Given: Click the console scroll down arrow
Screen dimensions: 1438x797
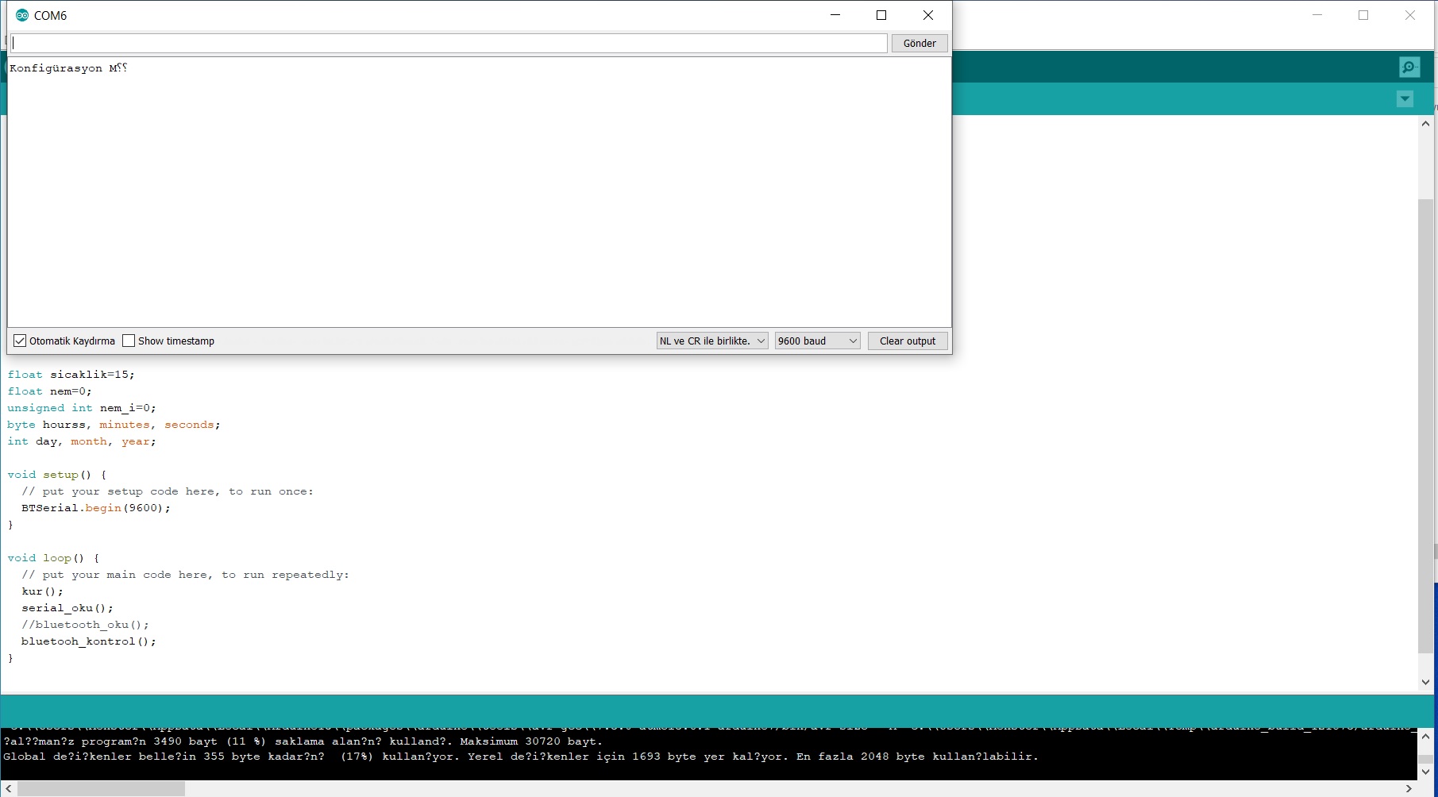Looking at the screenshot, I should pyautogui.click(x=1425, y=772).
